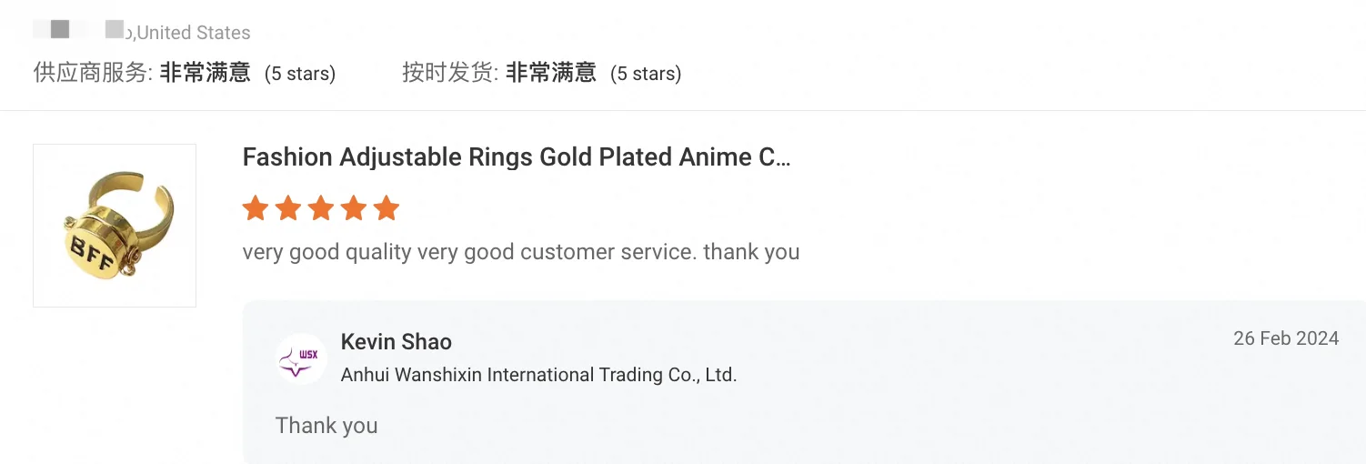The image size is (1366, 464).
Task: Click 非常满意 beside 供应商服务
Action: pos(205,73)
